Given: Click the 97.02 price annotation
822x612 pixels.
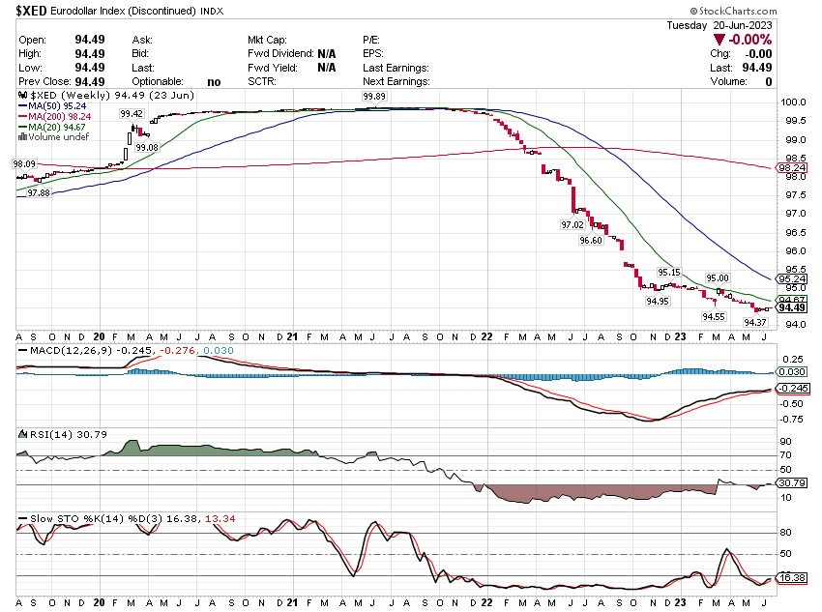Looking at the screenshot, I should pyautogui.click(x=572, y=224).
